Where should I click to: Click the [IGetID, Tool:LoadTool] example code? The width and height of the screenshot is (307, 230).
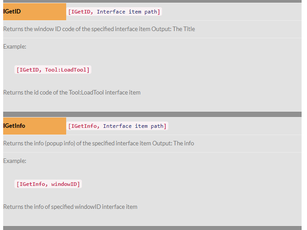(53, 70)
